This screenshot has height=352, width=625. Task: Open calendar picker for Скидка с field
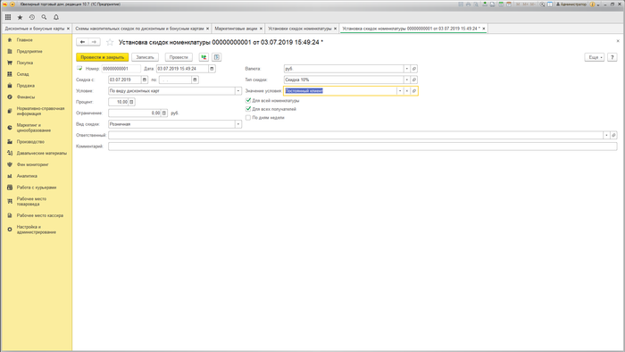145,80
